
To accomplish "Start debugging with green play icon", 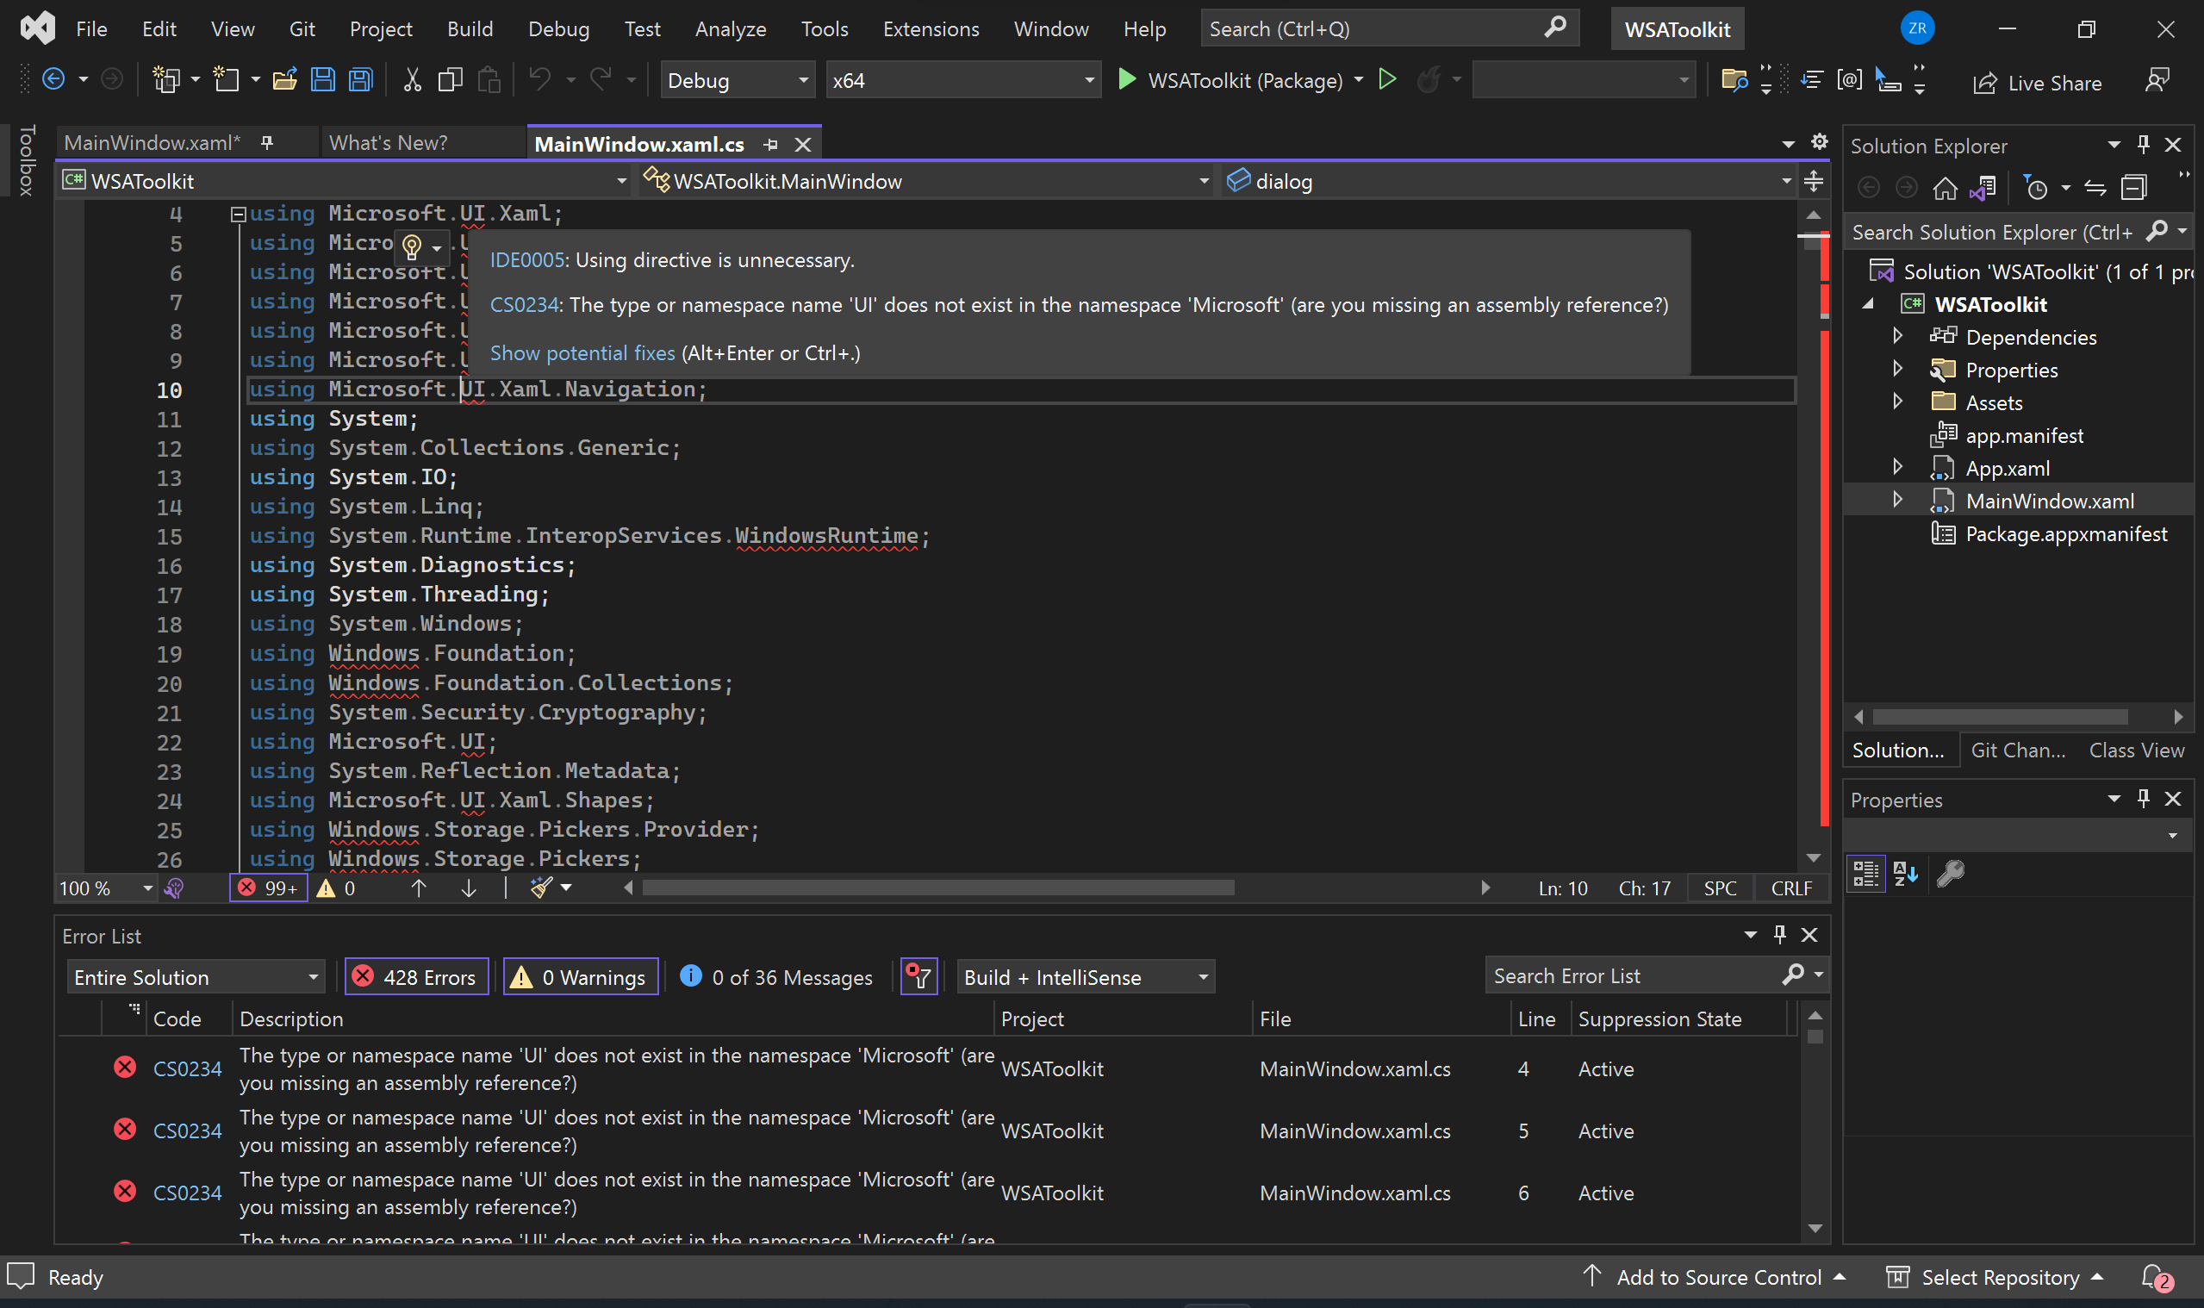I will 1126,80.
